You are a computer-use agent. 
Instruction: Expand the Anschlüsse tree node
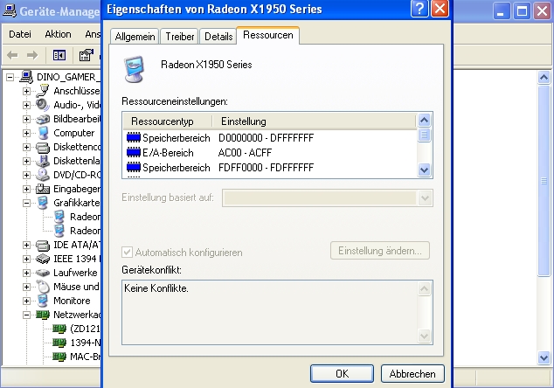(26, 91)
